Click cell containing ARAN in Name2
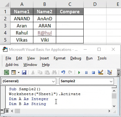Screen dimensions: 121x117 (x=45, y=26)
